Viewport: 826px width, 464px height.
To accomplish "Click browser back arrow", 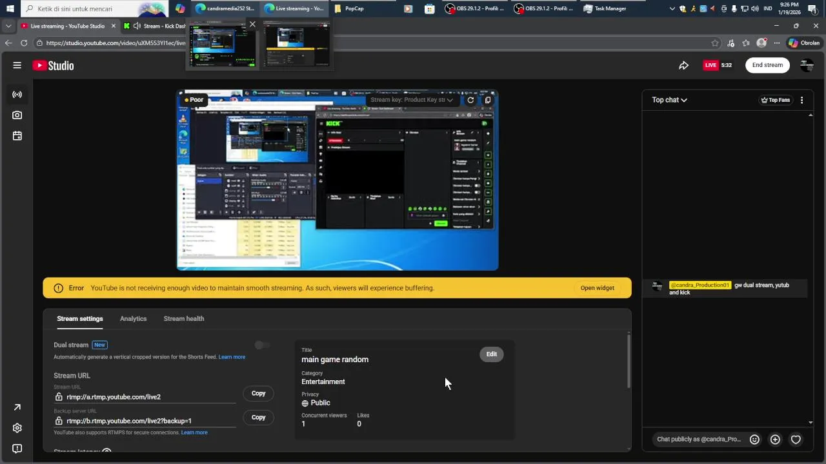I will tap(8, 43).
